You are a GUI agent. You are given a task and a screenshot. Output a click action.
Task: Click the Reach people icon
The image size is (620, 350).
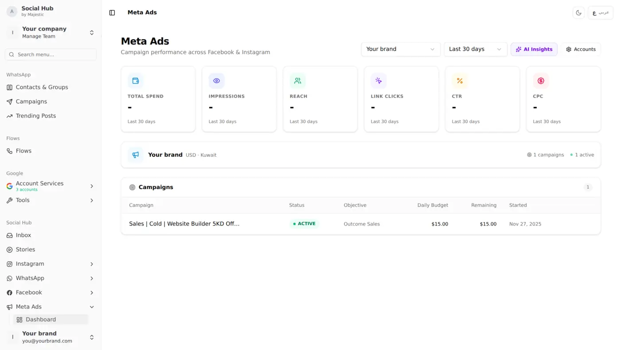coord(298,81)
